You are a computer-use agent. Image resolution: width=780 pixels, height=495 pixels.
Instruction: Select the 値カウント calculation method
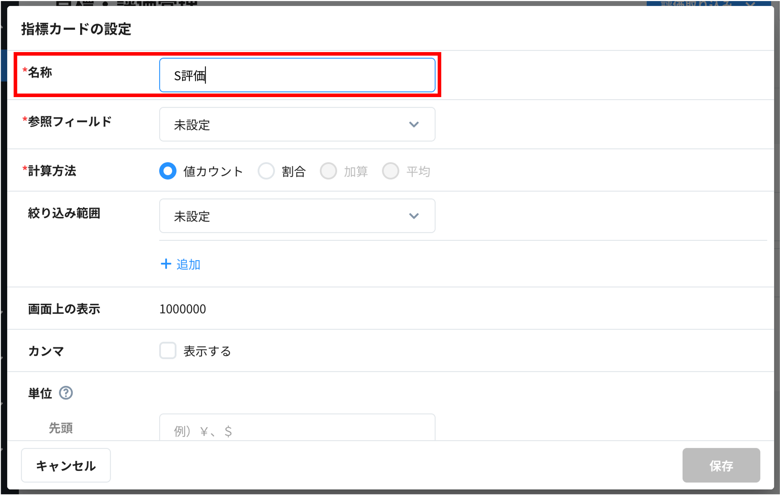click(x=168, y=171)
